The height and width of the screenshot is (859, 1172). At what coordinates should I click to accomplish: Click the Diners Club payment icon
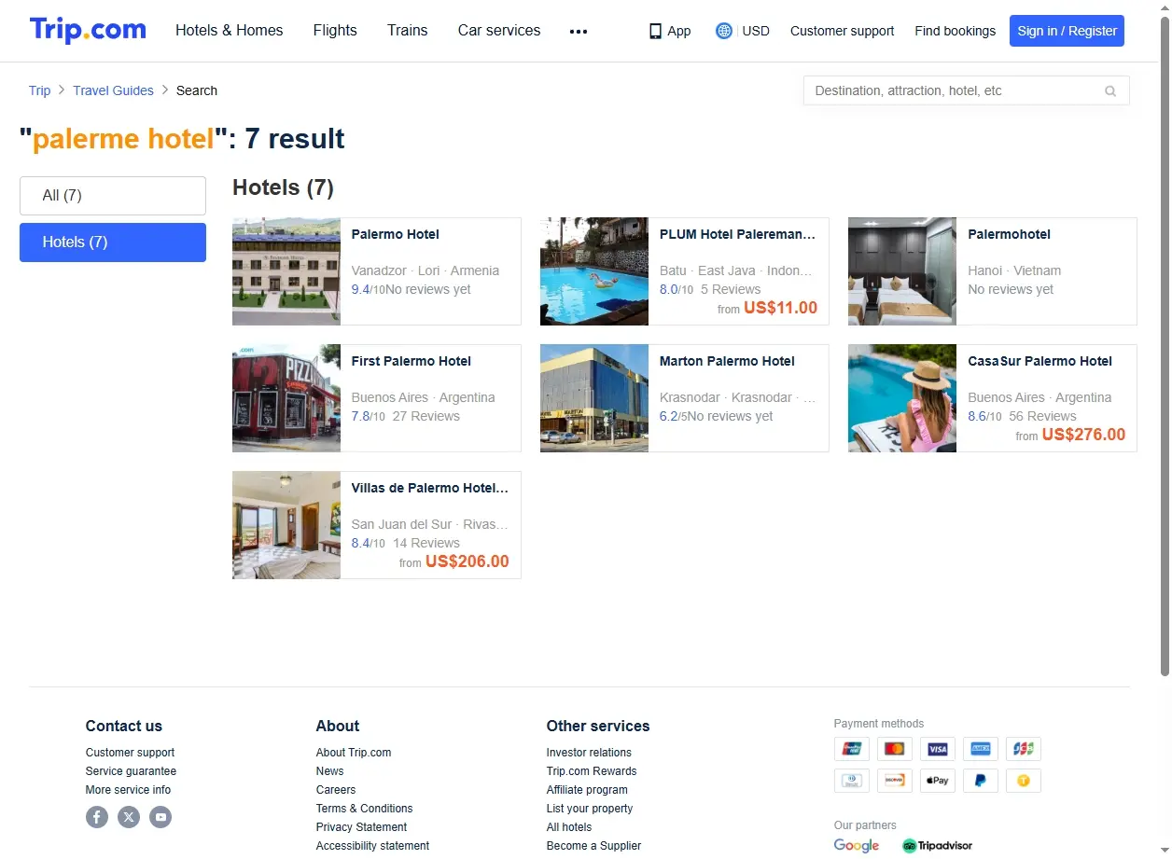(x=852, y=781)
